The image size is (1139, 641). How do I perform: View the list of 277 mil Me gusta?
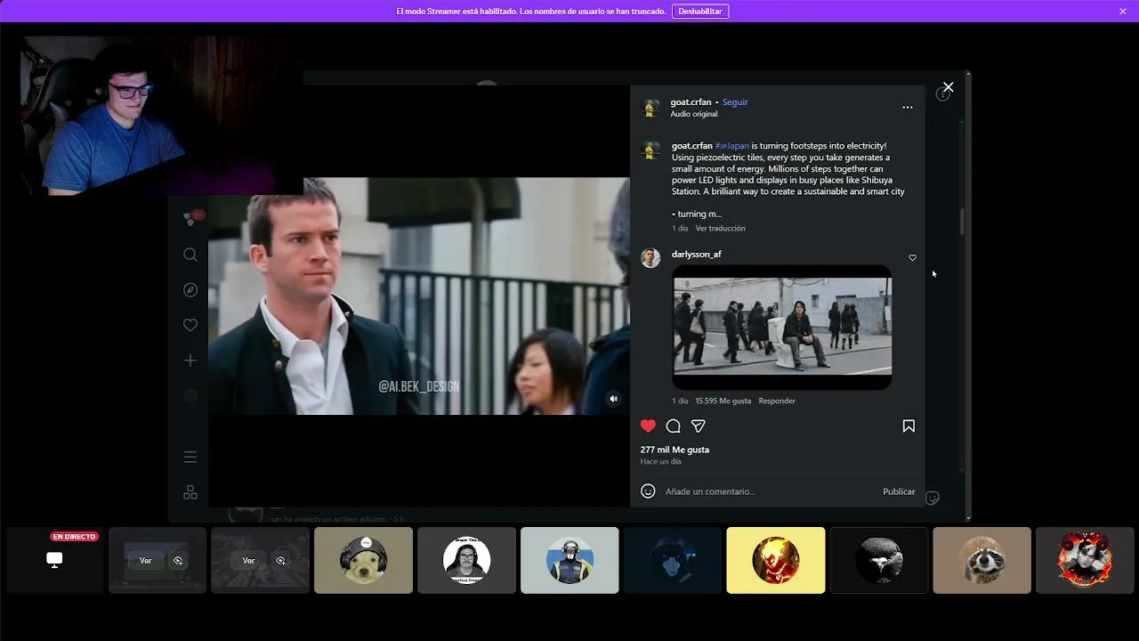675,450
